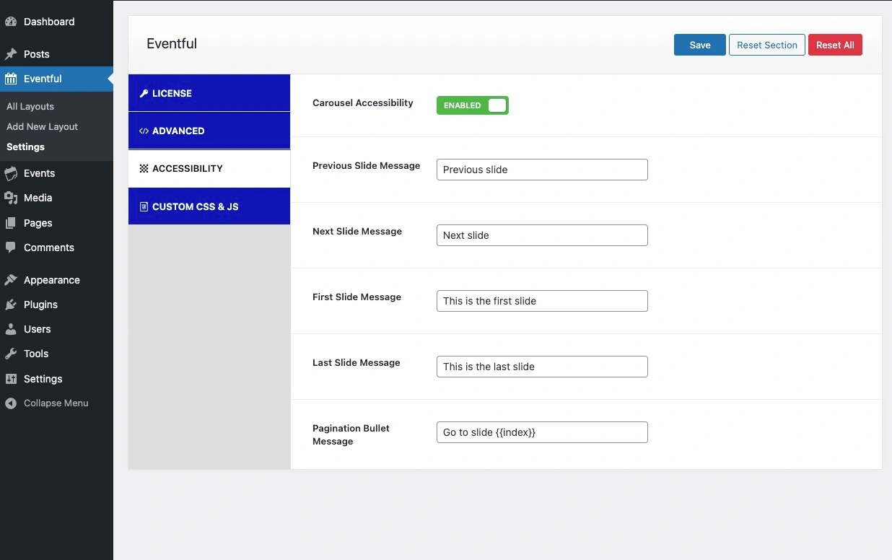Click the Settings sliders icon in sidebar

click(11, 379)
